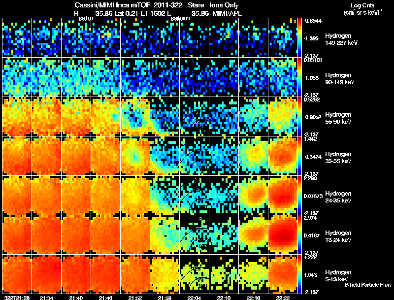Click the '322T21:28' time axis label
This screenshot has width=394, height=300.
(17, 298)
